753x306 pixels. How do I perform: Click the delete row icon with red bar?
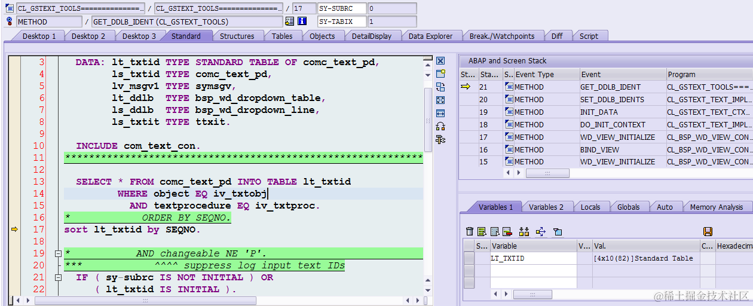pyautogui.click(x=507, y=231)
